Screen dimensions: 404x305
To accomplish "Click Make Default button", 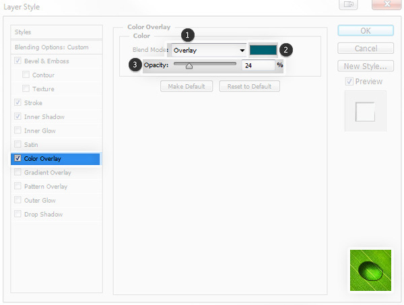I will tap(187, 86).
